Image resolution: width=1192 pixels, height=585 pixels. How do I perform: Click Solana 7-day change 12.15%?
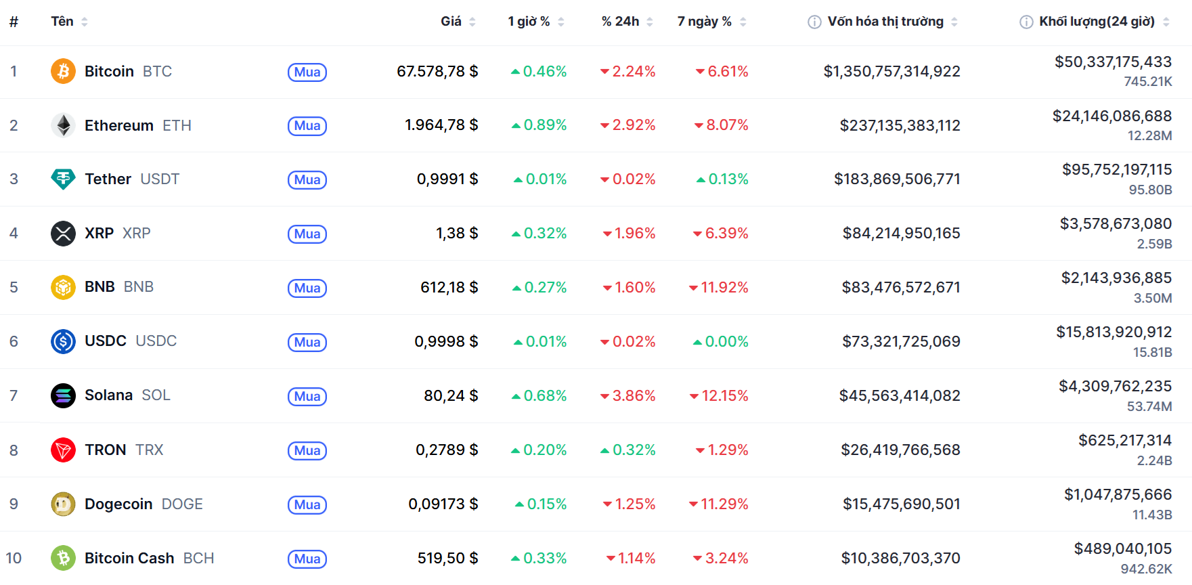(719, 395)
